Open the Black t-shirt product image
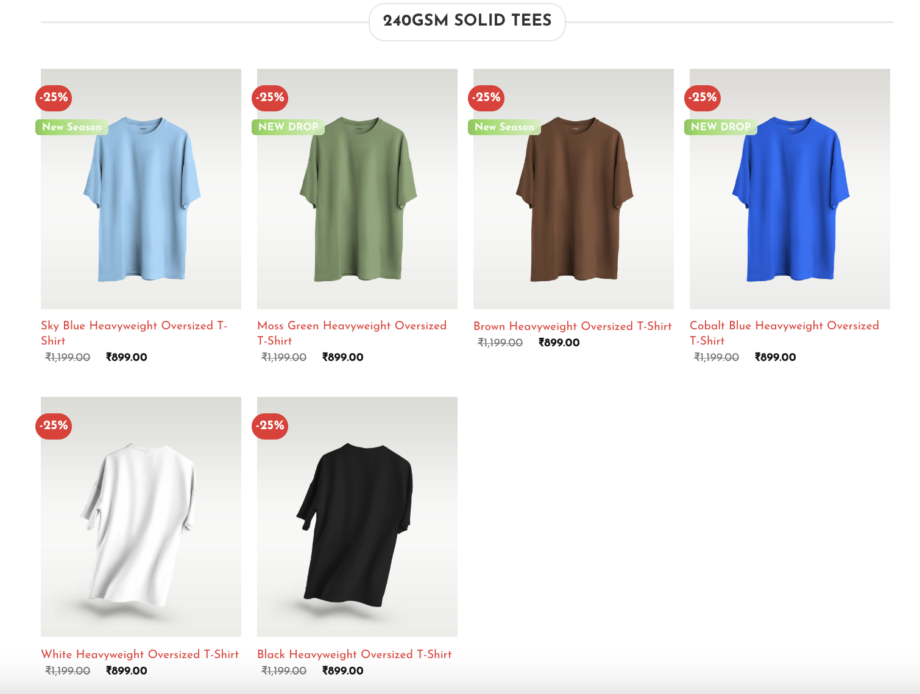The width and height of the screenshot is (920, 694). click(x=357, y=517)
